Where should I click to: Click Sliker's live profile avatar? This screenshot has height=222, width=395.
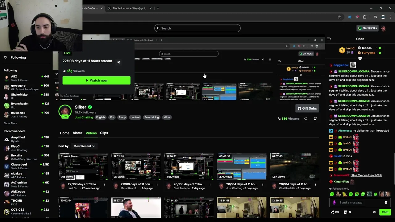click(x=65, y=111)
